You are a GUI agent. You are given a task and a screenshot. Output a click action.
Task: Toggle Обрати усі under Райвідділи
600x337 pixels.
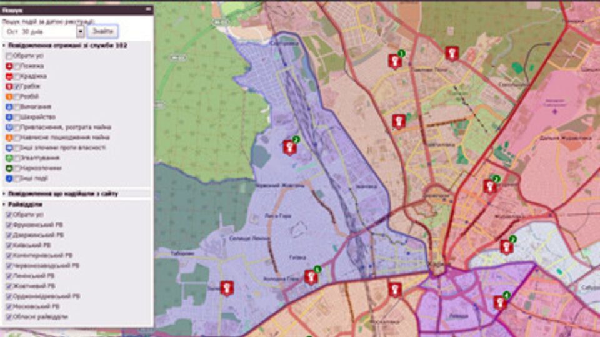[9, 215]
